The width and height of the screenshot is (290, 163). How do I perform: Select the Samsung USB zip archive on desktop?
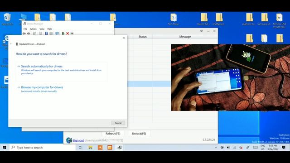coord(264,19)
